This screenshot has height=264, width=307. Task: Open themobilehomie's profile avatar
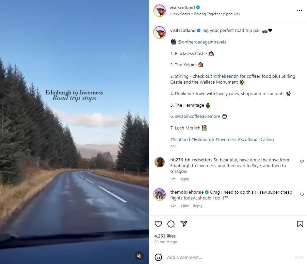160,195
